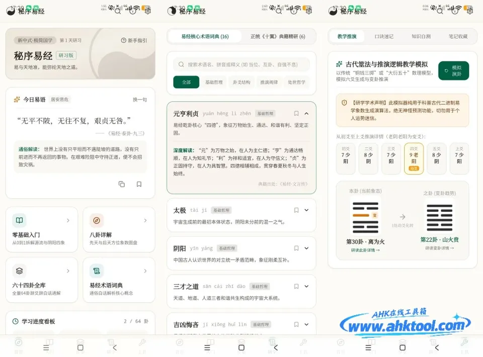Click the sparkle icon beside 今日易语
This screenshot has width=483, height=357.
click(17, 100)
